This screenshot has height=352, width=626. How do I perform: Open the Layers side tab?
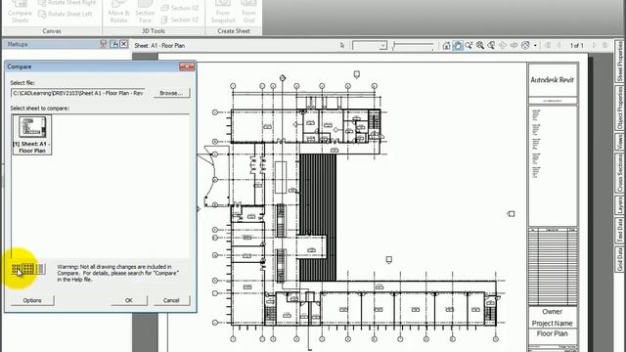click(619, 205)
